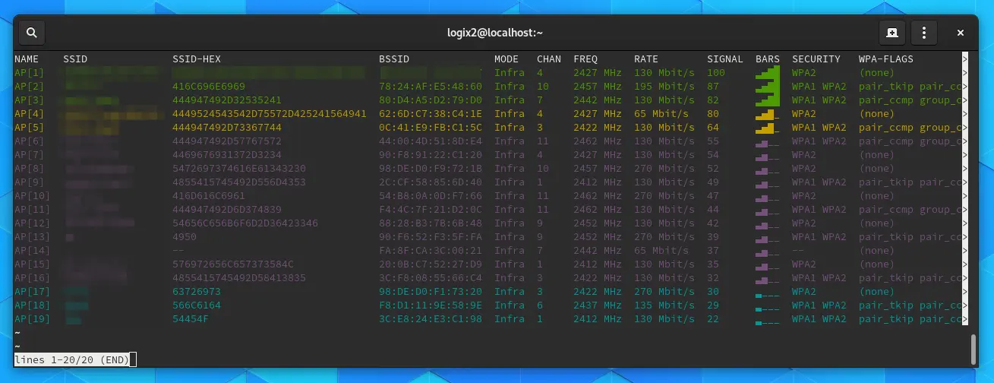Image resolution: width=994 pixels, height=383 pixels.
Task: Click BSSID 80:D4:A5:D2:79:D0
Action: click(431, 100)
